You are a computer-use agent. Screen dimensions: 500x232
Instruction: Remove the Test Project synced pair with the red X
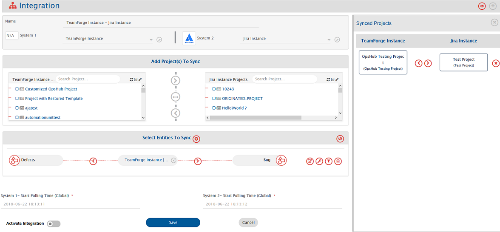[x=495, y=63]
